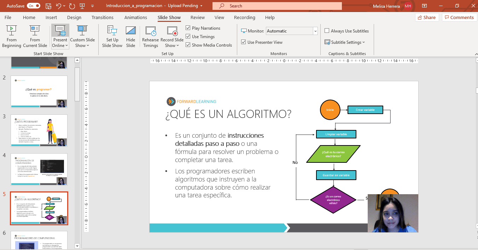This screenshot has height=250, width=478.
Task: Switch to the Review tab
Action: click(198, 17)
